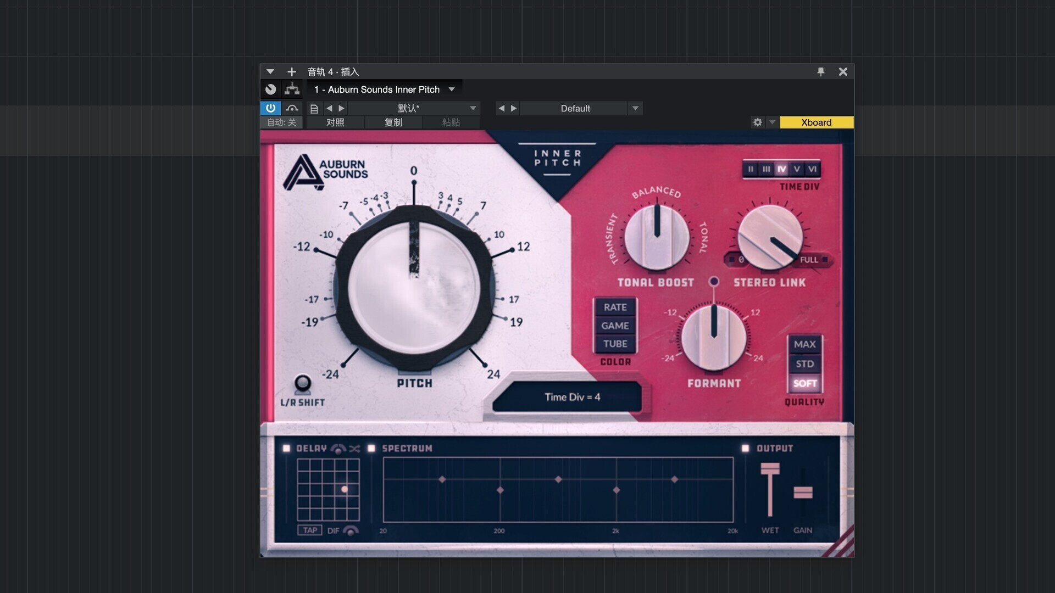1055x593 pixels.
Task: Click the first spectrum point near 60 Hz
Action: (x=442, y=479)
